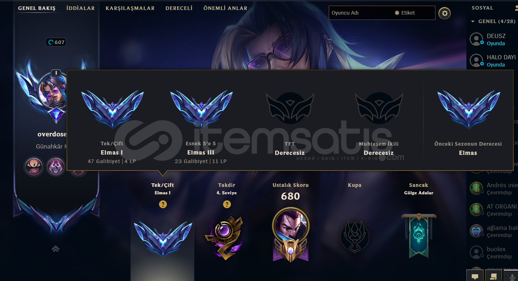Click the Esnek 5'e 5 Elmas III emblem

click(201, 109)
